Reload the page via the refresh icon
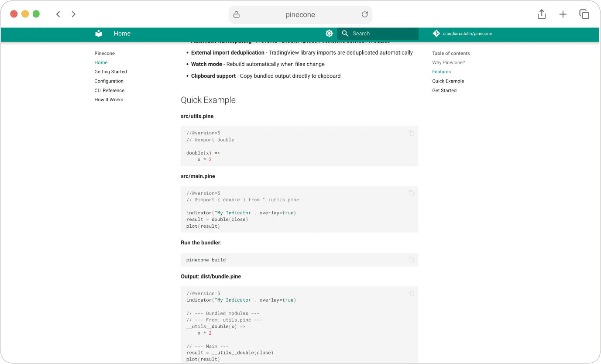Screen dimensions: 601x364 364,14
